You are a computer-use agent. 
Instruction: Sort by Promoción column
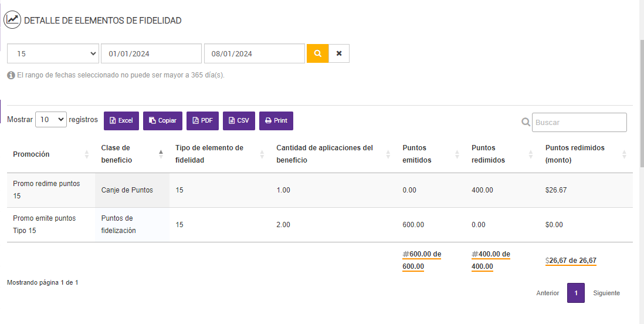tap(31, 154)
